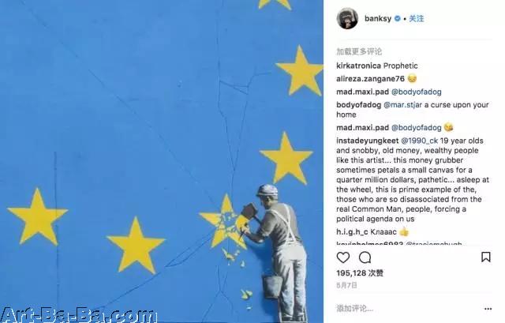Open the @mar.stjar mention link
The image size is (505, 323).
pos(403,105)
